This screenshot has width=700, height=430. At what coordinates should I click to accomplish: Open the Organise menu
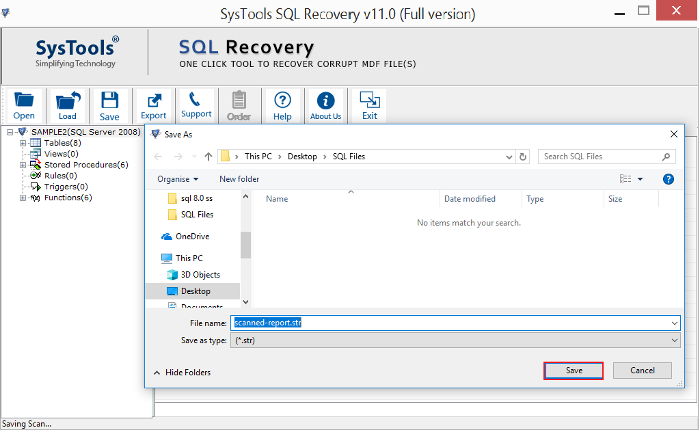(178, 179)
